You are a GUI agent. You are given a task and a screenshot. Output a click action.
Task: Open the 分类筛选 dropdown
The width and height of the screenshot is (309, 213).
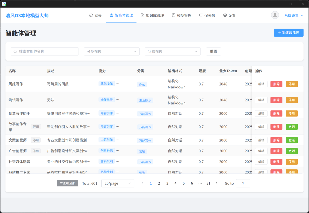pyautogui.click(x=111, y=51)
